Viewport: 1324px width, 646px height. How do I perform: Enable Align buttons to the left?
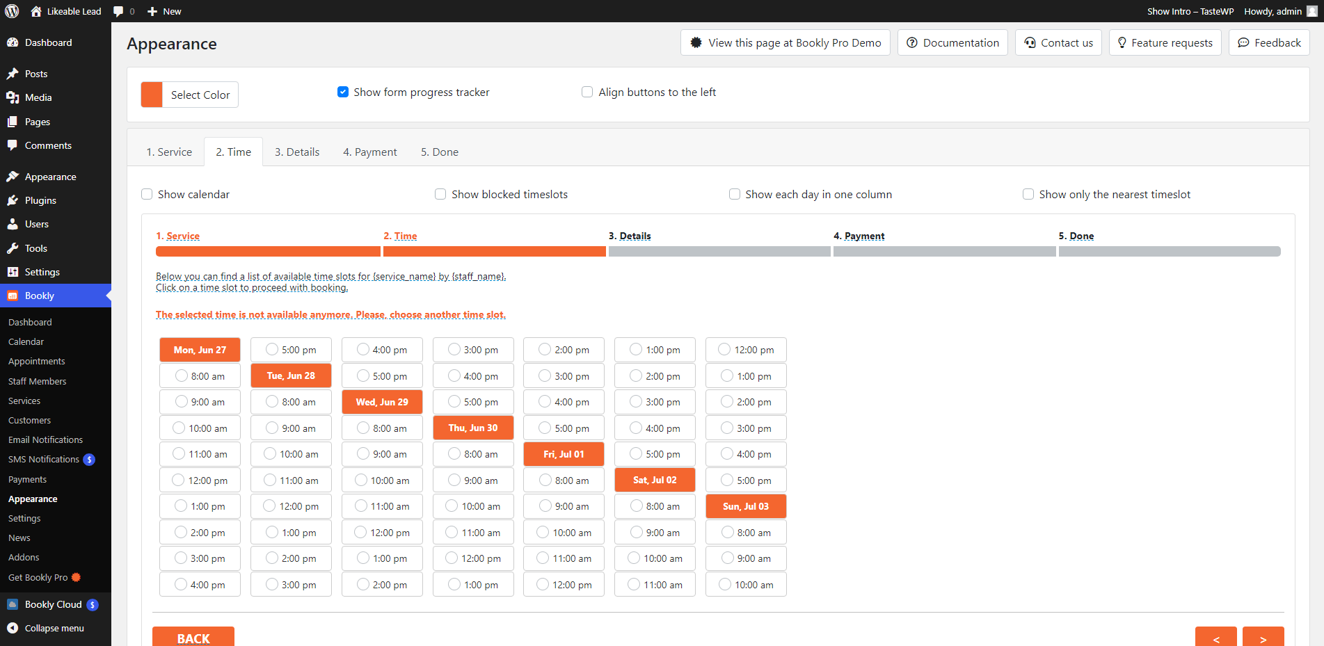587,92
